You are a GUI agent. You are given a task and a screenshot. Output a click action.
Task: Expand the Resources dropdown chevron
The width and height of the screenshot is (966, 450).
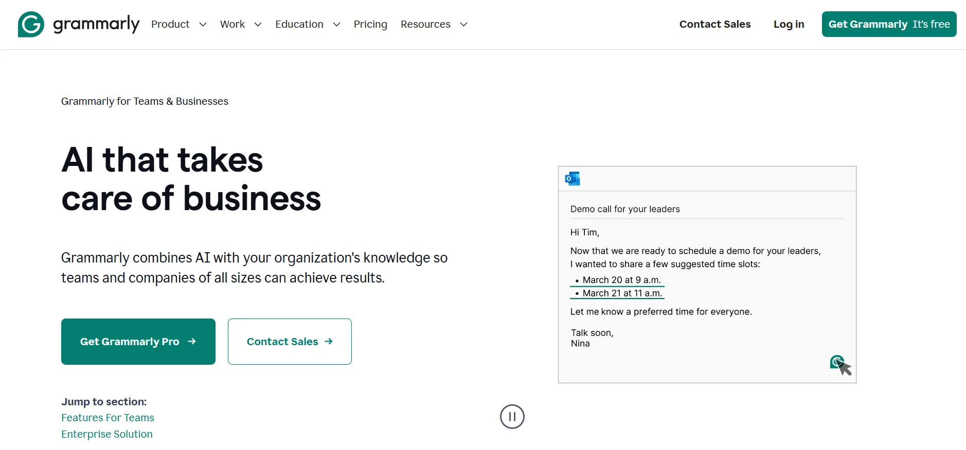coord(463,25)
